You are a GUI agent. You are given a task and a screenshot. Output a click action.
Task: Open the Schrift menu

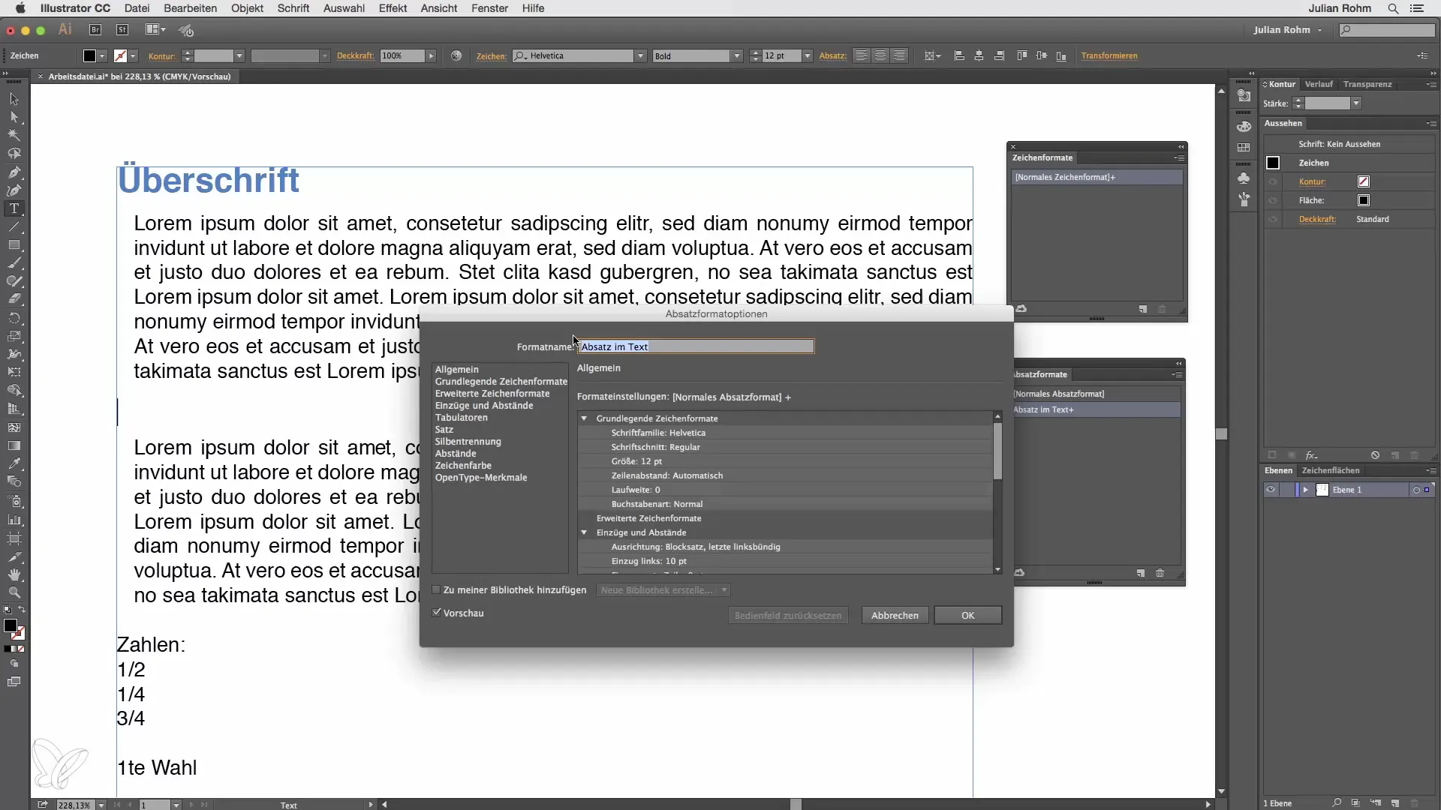293,8
